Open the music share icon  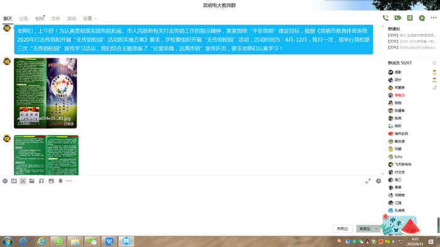point(41,181)
